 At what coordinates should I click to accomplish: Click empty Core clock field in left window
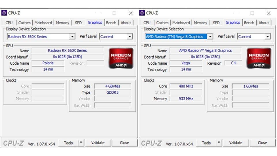tap(48, 86)
